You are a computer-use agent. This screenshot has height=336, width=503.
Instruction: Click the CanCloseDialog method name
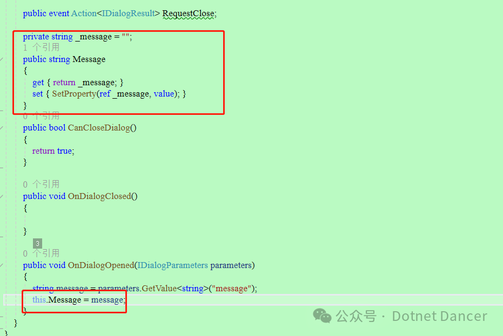point(99,128)
